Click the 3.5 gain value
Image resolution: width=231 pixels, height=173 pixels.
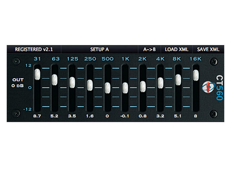click(x=72, y=116)
